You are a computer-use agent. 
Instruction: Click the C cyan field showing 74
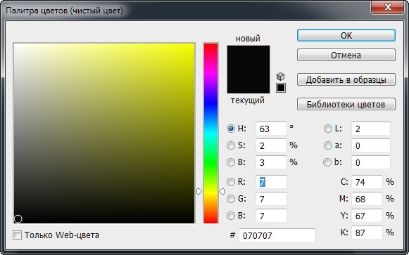point(367,182)
